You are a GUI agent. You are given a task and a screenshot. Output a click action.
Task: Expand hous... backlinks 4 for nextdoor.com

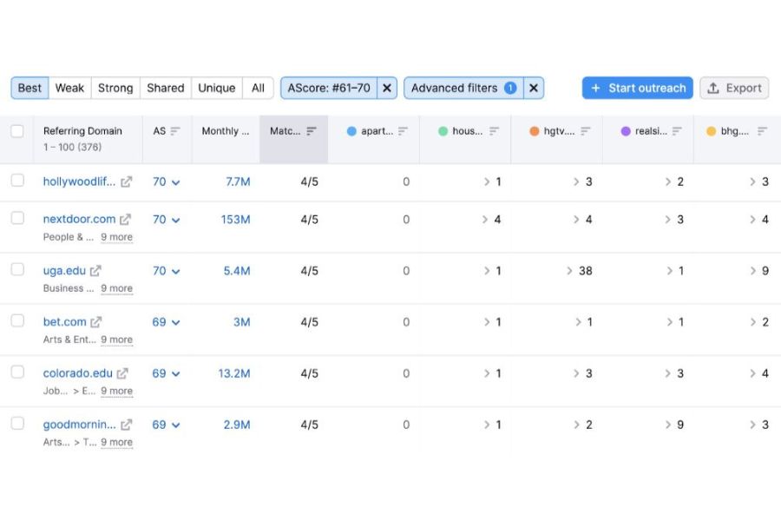tap(491, 220)
